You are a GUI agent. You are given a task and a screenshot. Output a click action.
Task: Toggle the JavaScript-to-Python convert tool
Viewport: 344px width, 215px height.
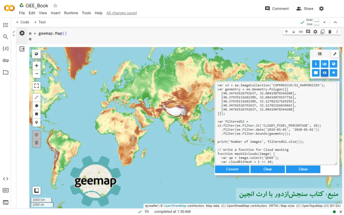pos(325,73)
